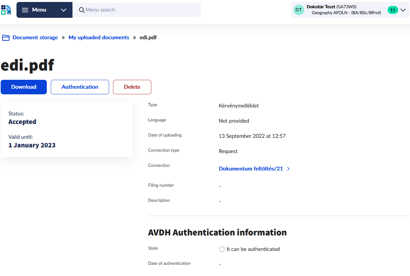This screenshot has height=276, width=410.
Task: Click the chevron arrow beside Dokumentum feltöltés/21
Action: (x=288, y=169)
